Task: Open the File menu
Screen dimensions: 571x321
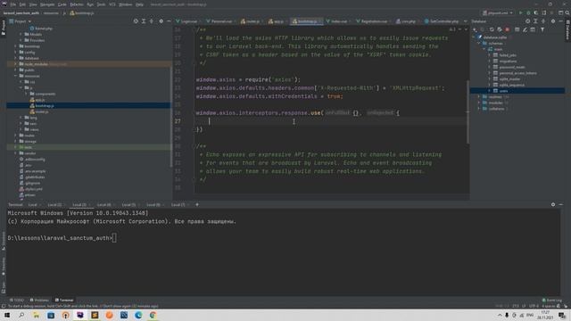Action: click(x=13, y=4)
